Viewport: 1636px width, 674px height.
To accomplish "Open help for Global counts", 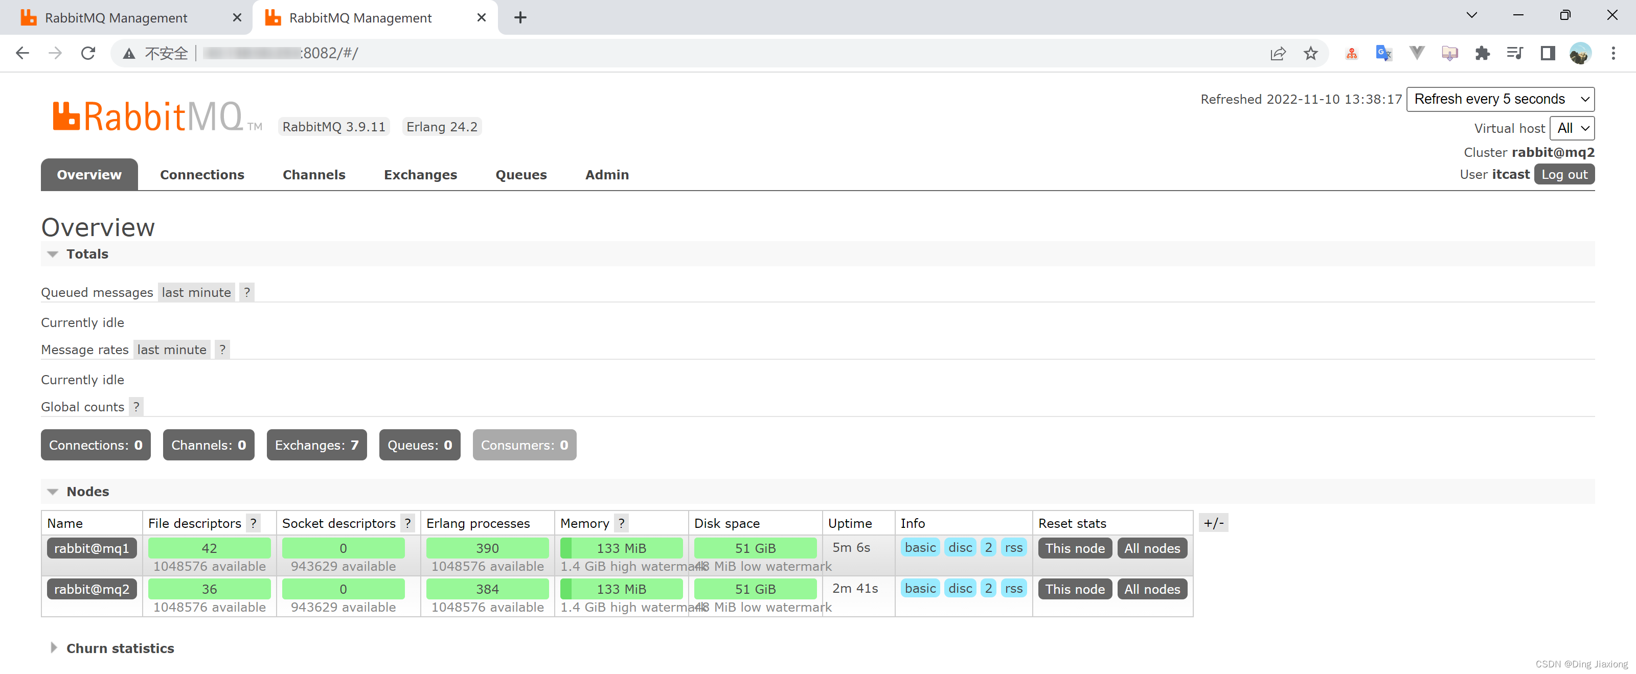I will [x=136, y=407].
